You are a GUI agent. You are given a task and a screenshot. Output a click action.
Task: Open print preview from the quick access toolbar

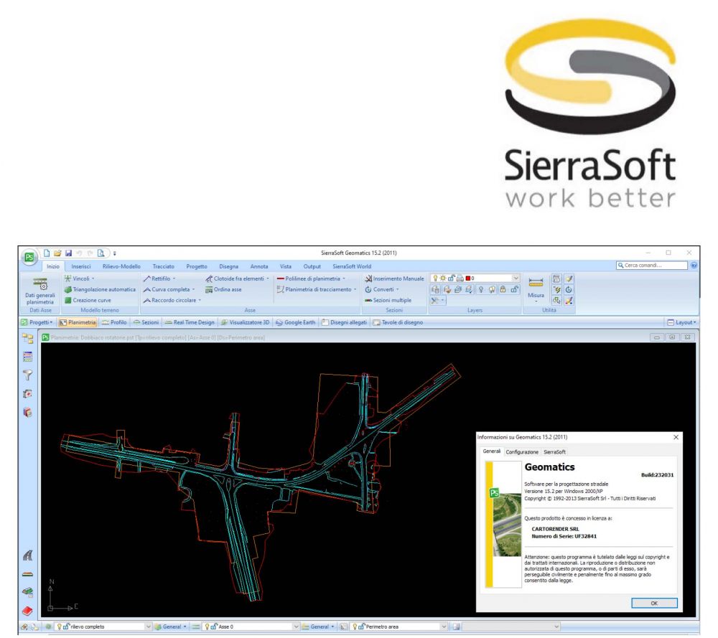click(x=101, y=253)
